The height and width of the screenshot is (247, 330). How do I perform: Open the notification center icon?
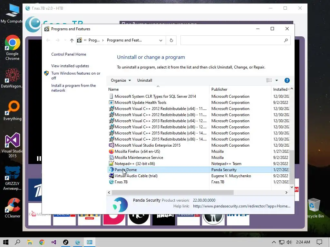(319, 242)
